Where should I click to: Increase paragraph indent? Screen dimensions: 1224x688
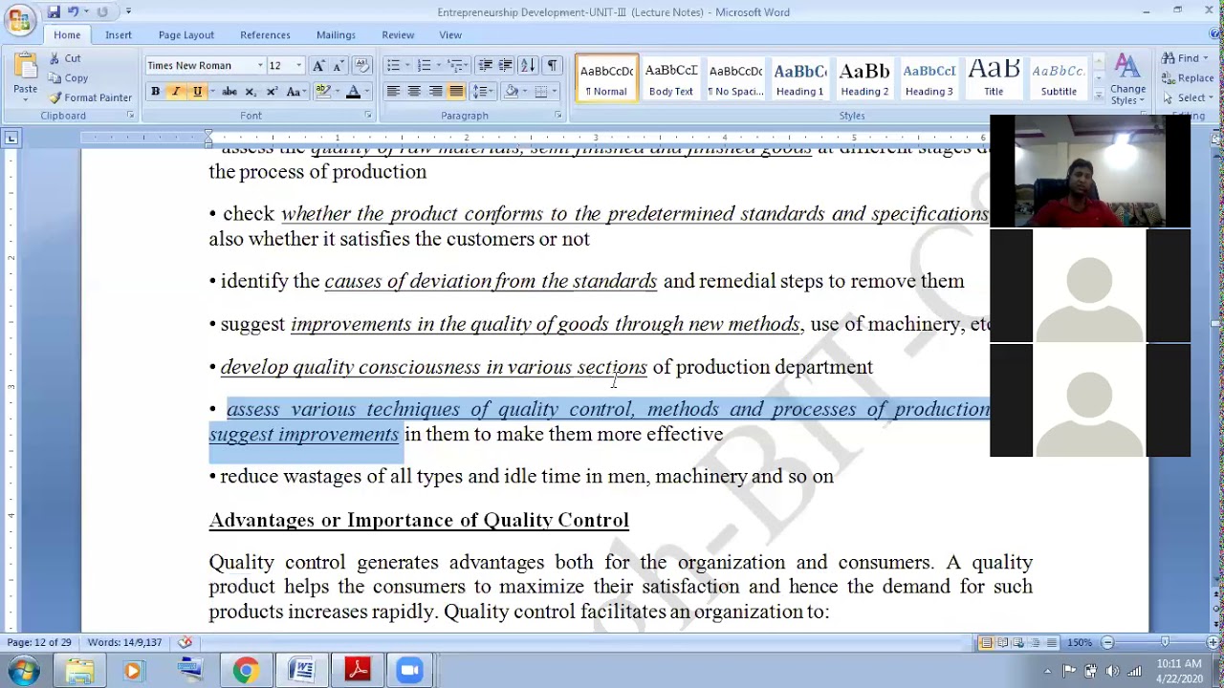coord(505,65)
